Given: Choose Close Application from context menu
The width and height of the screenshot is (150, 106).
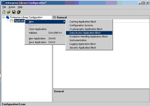Looking at the screenshot, I should [x=45, y=29].
